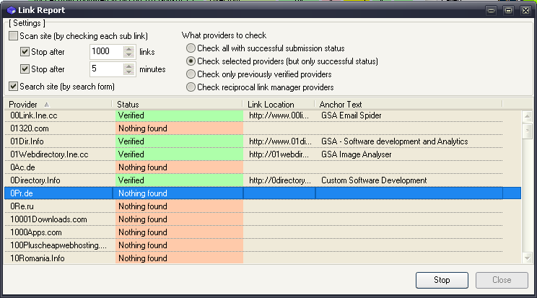Uncheck Stop after links checkbox

coord(25,52)
